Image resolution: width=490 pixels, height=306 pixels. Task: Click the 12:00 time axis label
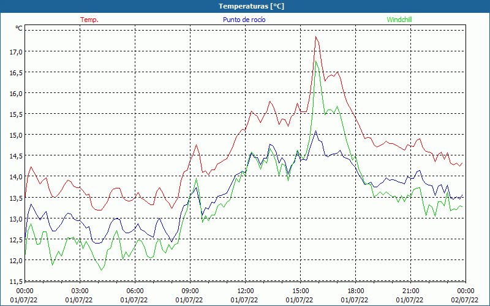point(246,291)
